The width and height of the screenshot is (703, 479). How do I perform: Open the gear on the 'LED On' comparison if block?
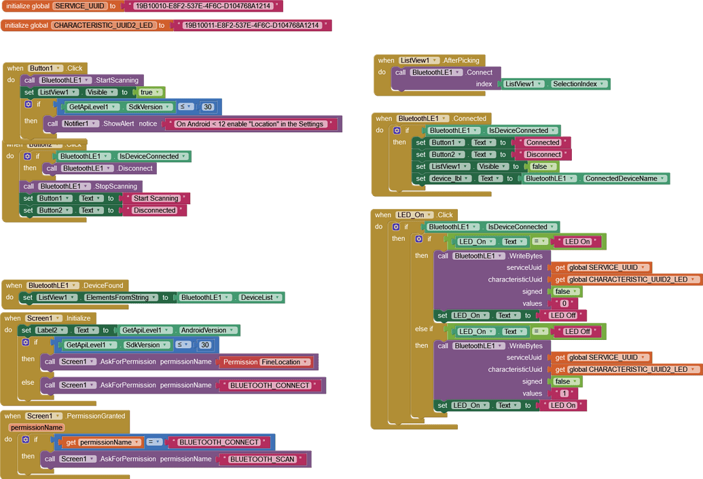coord(419,239)
